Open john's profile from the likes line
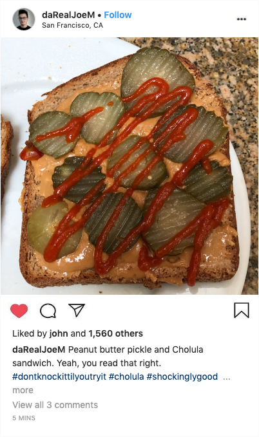 pos(59,333)
